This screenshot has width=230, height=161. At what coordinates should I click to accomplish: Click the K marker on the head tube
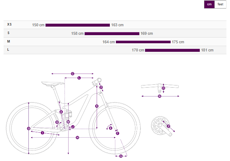click(x=97, y=106)
